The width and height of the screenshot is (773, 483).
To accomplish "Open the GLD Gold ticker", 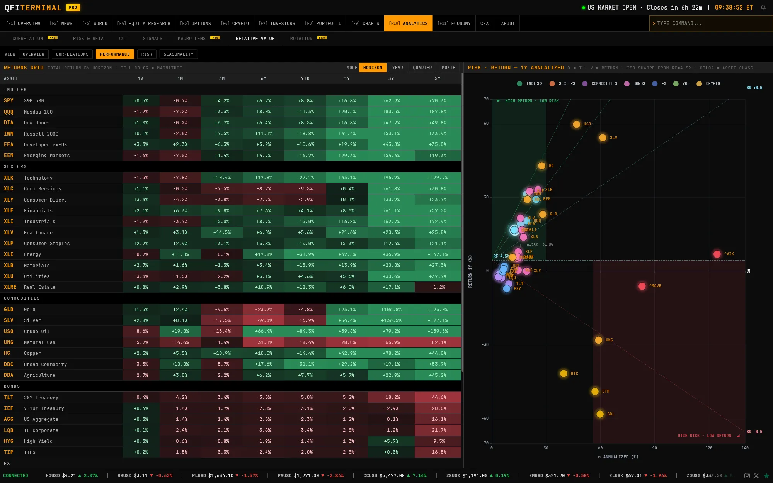I will [x=9, y=310].
